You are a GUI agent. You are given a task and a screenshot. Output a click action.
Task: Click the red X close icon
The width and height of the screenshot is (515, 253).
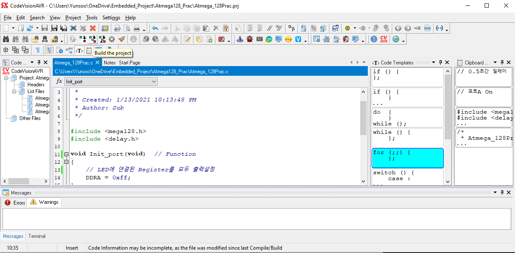coord(93,28)
